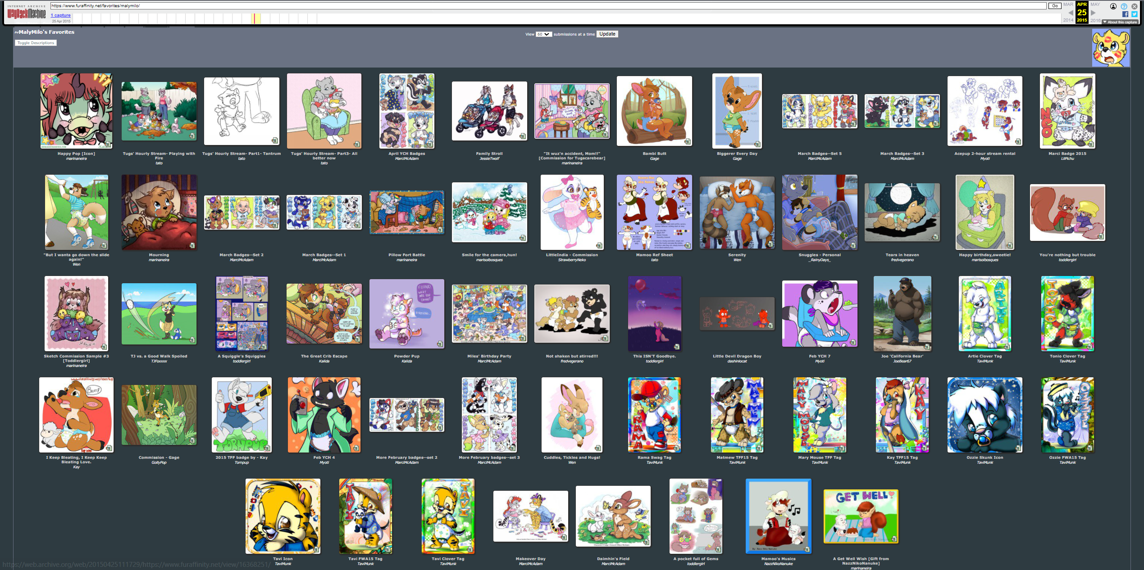This screenshot has width=1144, height=570.
Task: Click the Wayback Machine logo
Action: click(26, 12)
